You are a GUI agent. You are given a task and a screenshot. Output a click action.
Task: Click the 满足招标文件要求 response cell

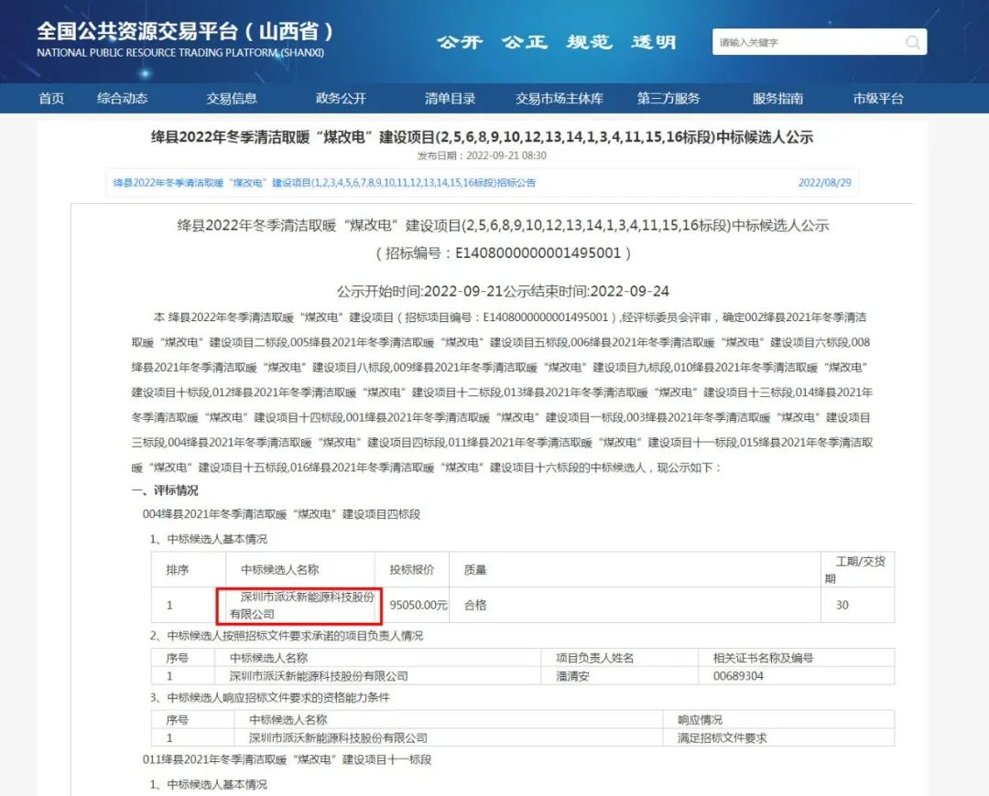pyautogui.click(x=722, y=737)
